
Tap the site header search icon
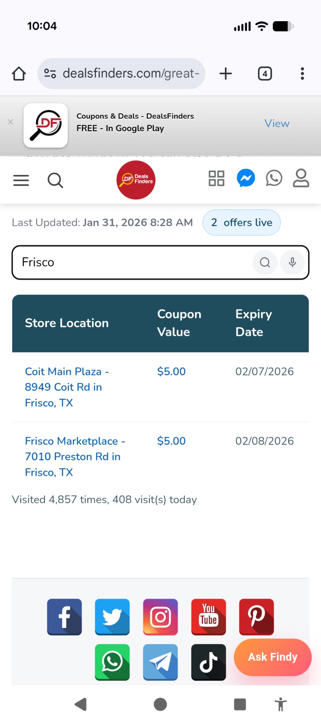coord(55,180)
